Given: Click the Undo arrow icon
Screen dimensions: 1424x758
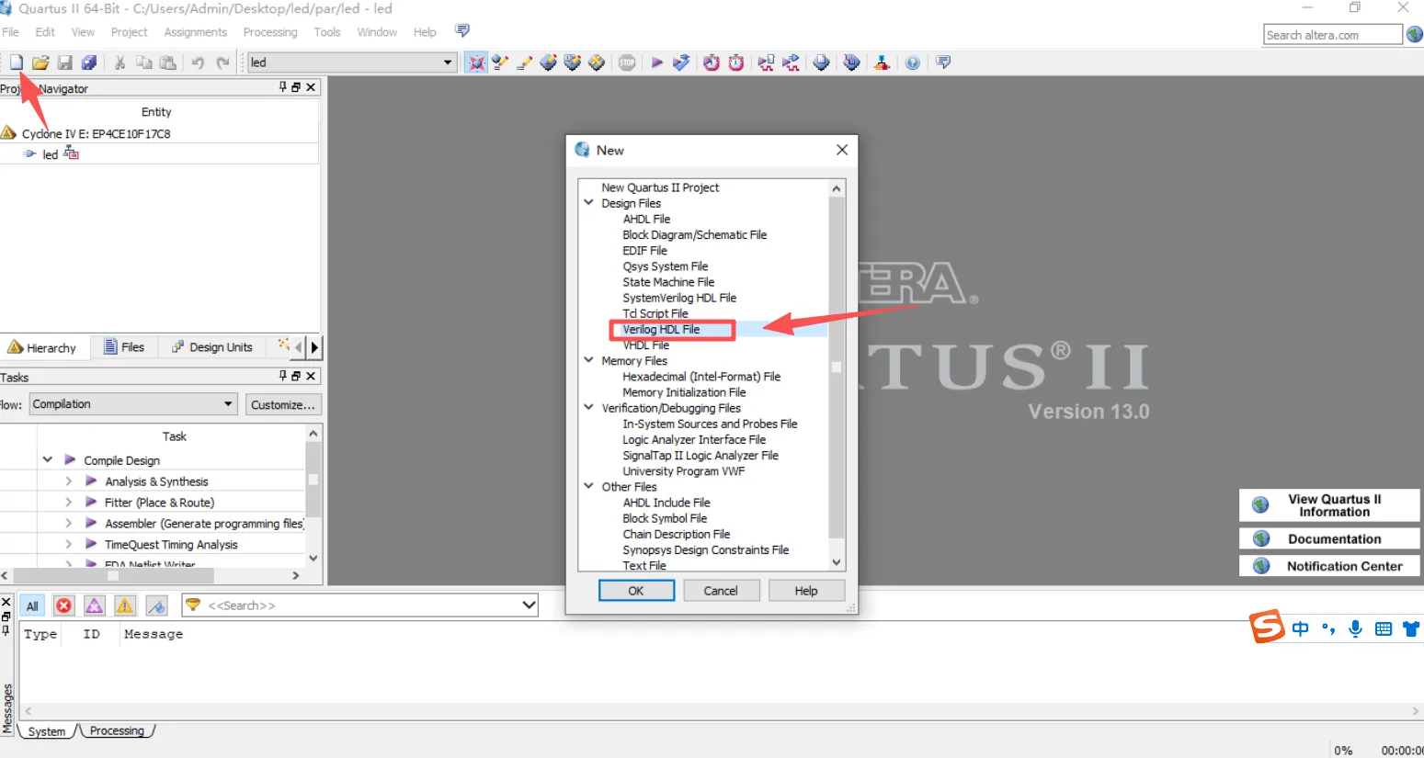Looking at the screenshot, I should 198,62.
